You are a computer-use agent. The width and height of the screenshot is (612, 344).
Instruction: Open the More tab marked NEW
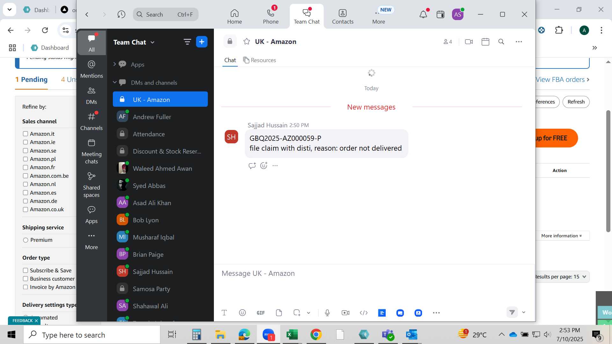379,17
